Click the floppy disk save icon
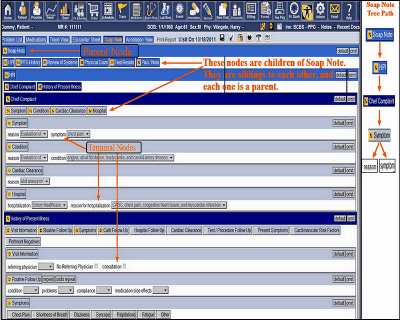The width and height of the screenshot is (400, 320). click(222, 38)
